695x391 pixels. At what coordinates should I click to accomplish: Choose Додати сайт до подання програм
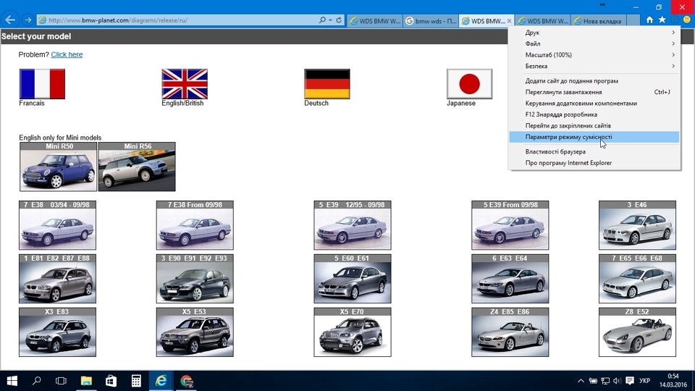594,80
